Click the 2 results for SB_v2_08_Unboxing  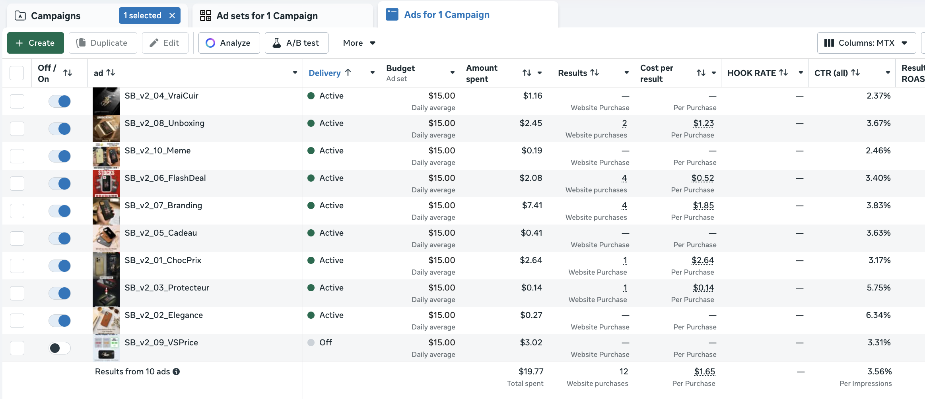pos(624,123)
